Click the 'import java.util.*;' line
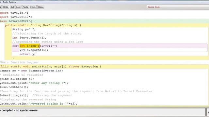 click(16, 17)
